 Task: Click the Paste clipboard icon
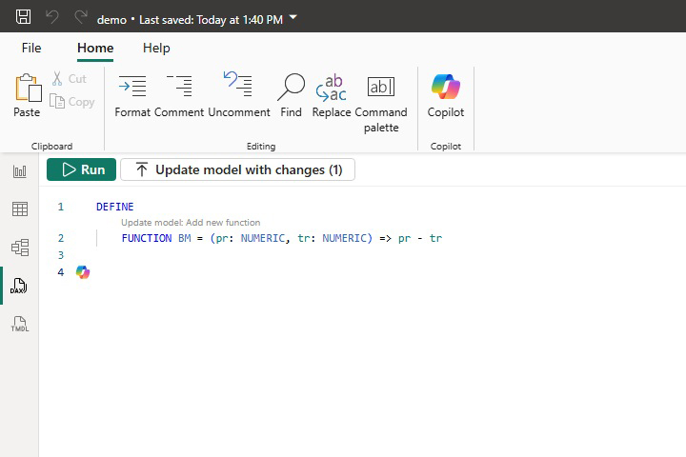point(27,95)
